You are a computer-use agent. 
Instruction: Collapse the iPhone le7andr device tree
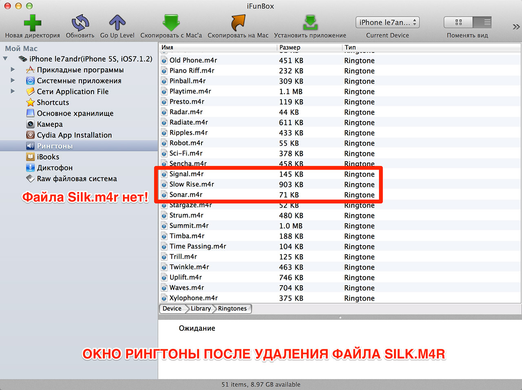click(5, 59)
